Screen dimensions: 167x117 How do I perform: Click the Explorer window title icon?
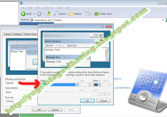point(21,3)
